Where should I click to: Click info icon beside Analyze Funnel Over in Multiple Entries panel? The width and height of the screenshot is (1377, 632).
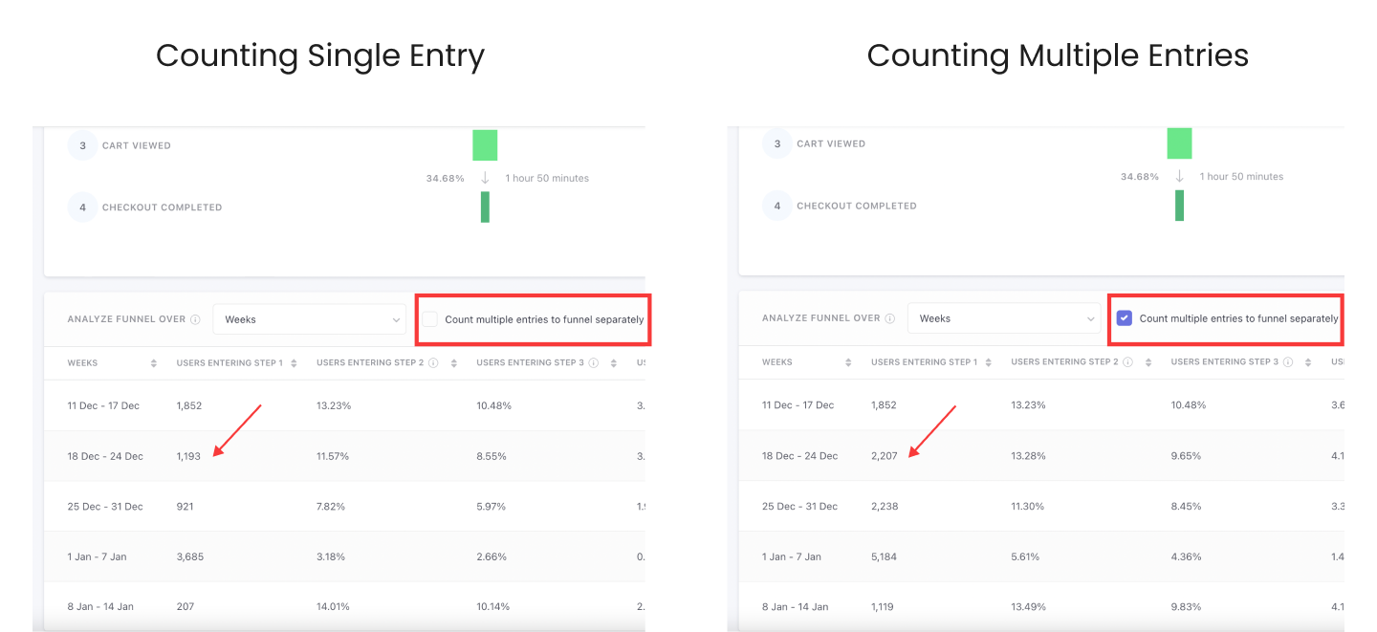tap(889, 319)
